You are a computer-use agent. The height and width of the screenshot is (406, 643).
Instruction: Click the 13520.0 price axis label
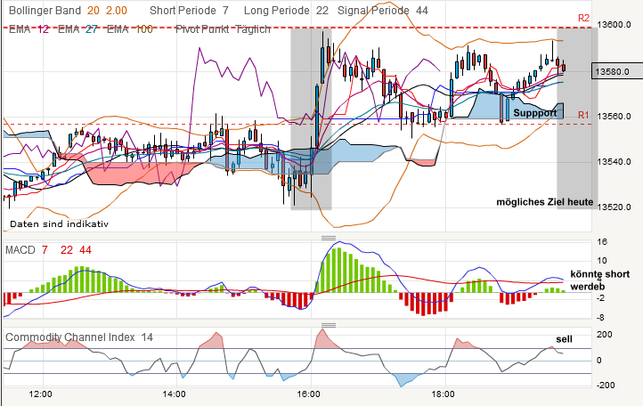pyautogui.click(x=614, y=207)
